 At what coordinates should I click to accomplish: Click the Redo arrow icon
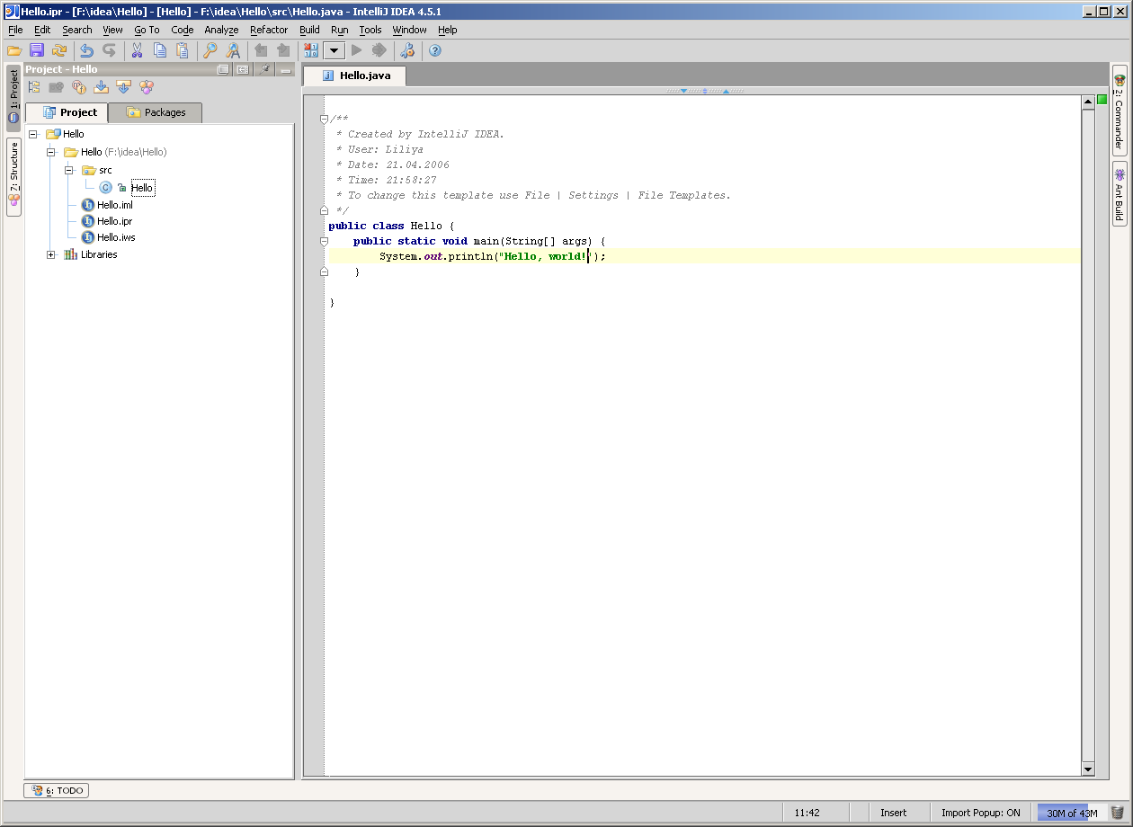click(x=110, y=50)
